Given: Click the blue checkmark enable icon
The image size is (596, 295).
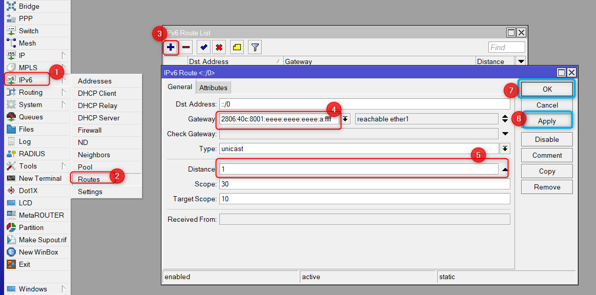Looking at the screenshot, I should coord(204,48).
